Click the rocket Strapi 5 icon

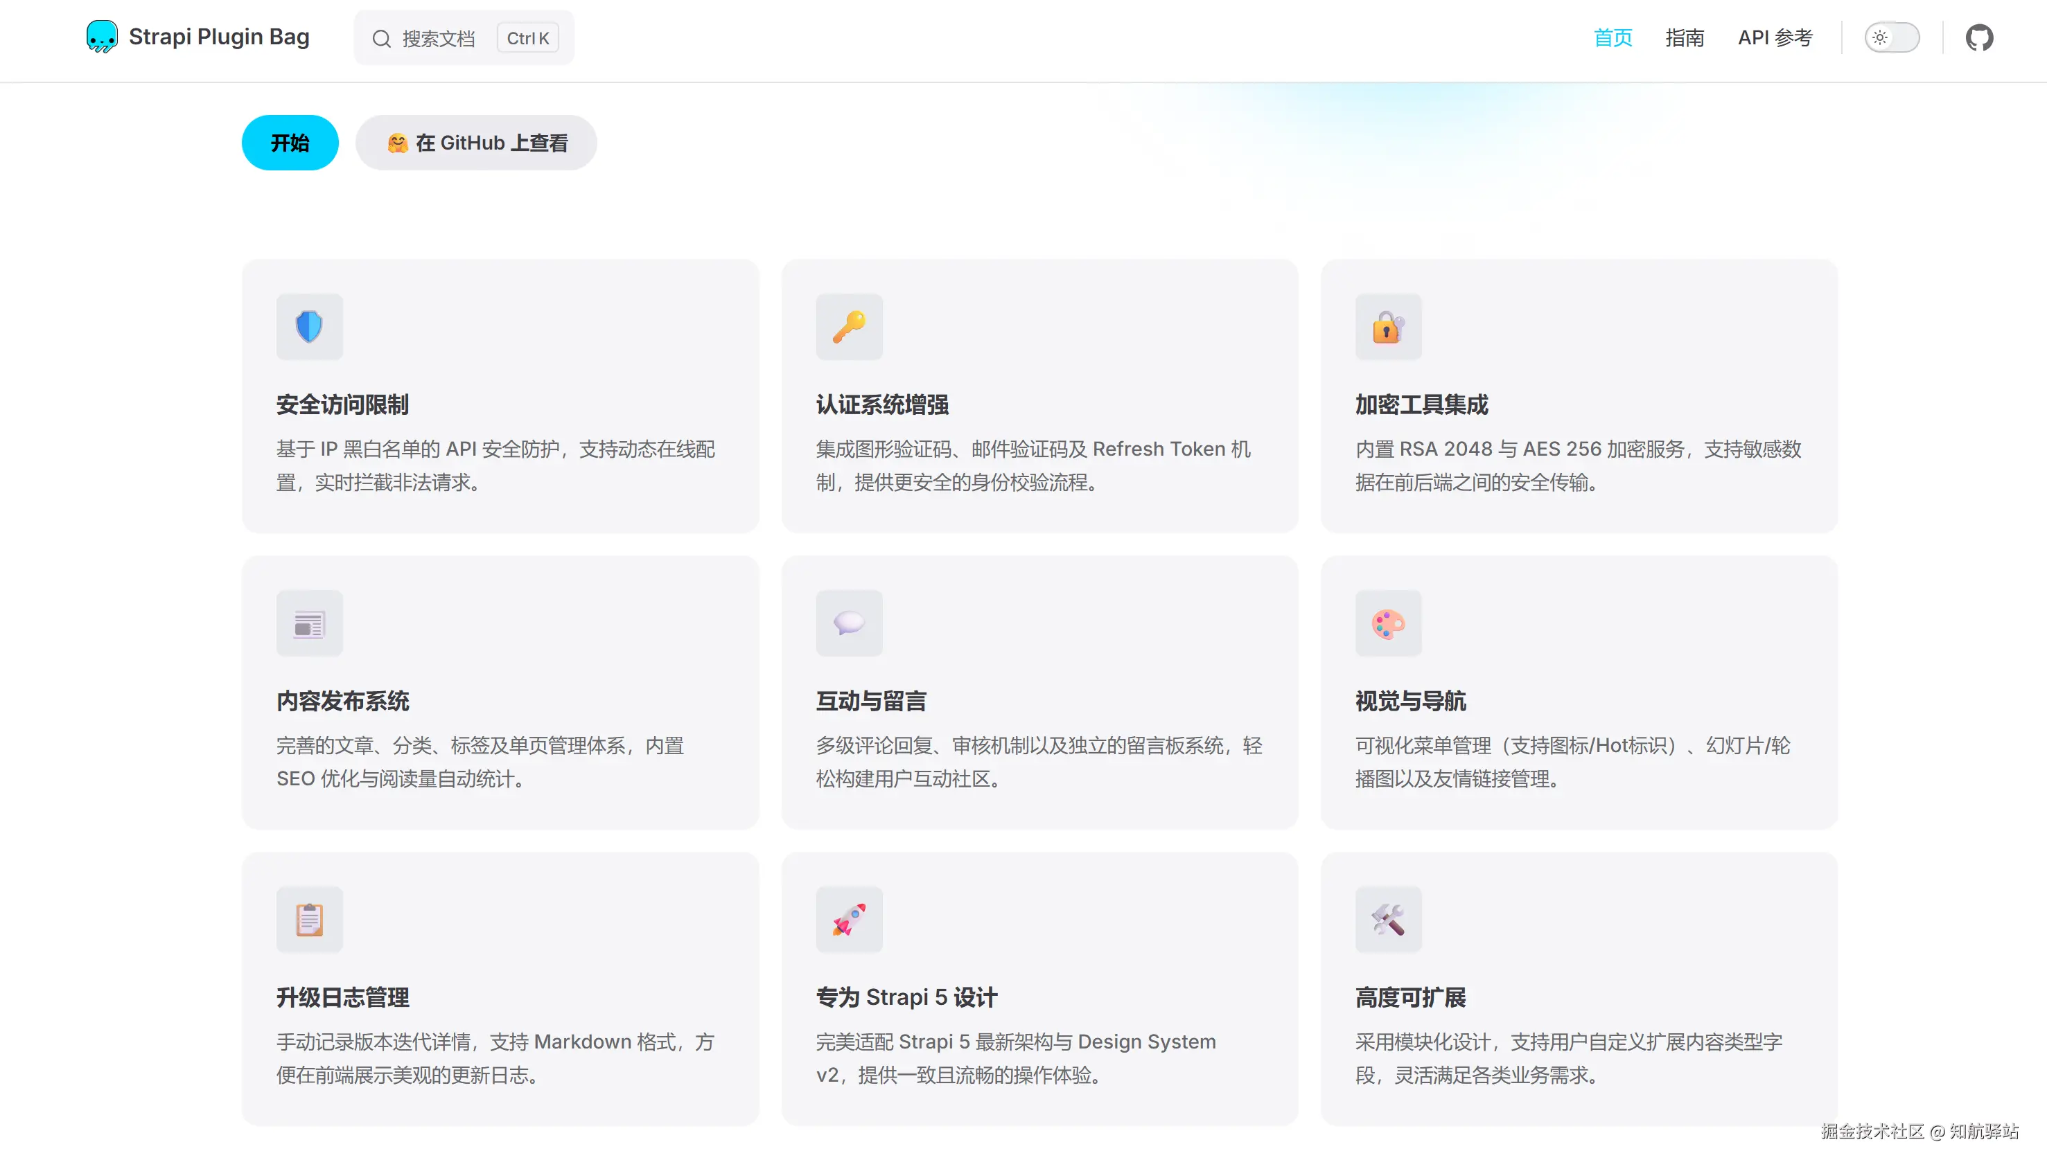[848, 920]
